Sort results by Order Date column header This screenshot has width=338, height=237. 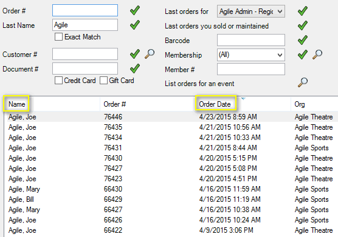(x=215, y=104)
